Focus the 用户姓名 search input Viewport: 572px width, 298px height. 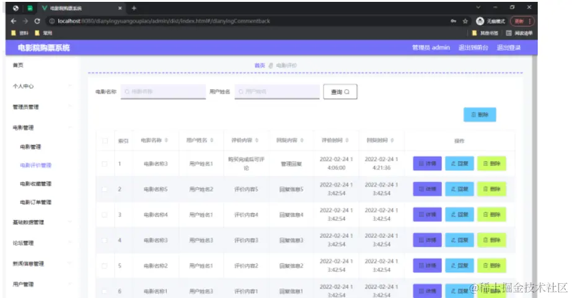tap(277, 92)
